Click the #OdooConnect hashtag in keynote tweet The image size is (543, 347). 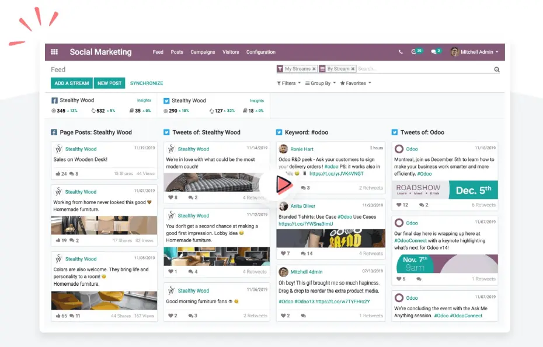tap(410, 240)
